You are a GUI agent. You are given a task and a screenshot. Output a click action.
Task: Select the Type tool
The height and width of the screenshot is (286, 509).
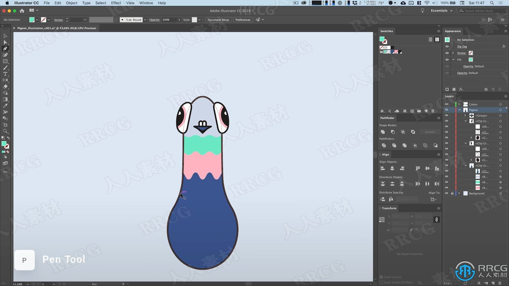[5, 74]
